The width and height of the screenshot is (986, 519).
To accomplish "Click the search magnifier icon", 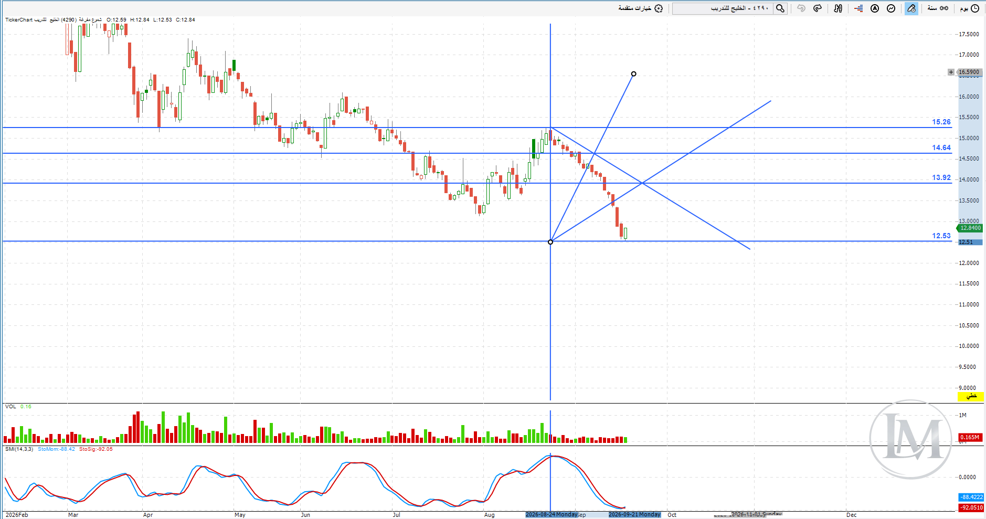I will [x=780, y=8].
